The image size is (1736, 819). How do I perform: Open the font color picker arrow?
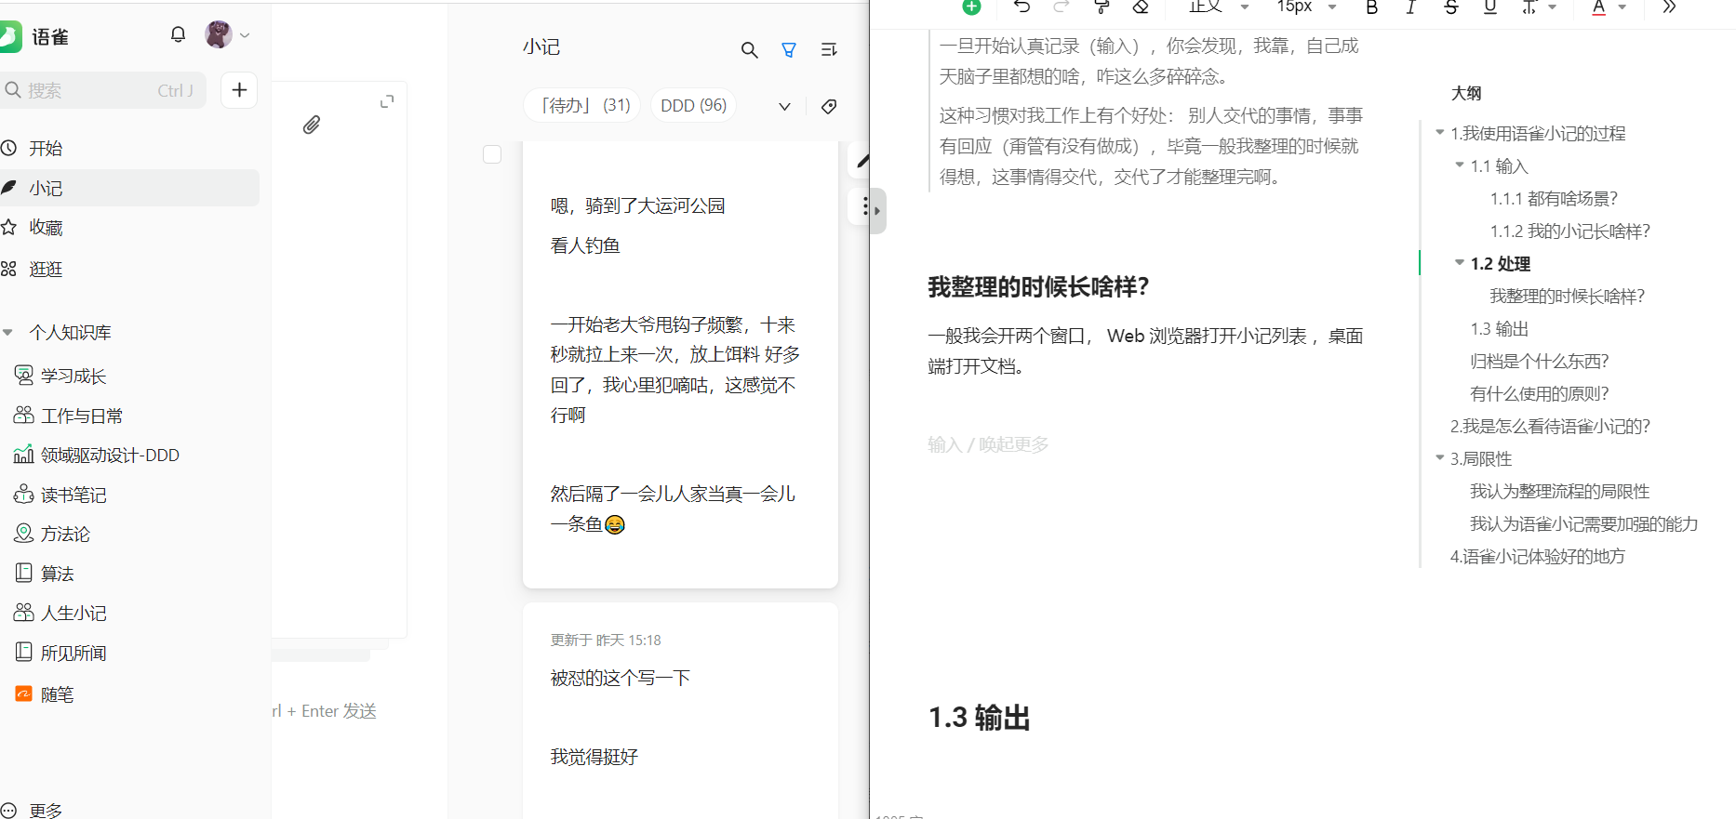(1622, 7)
